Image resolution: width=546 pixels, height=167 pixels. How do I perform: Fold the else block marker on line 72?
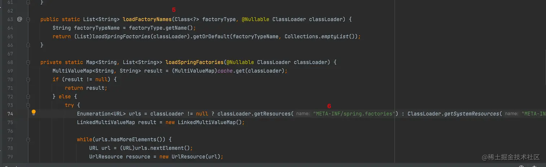(28, 96)
